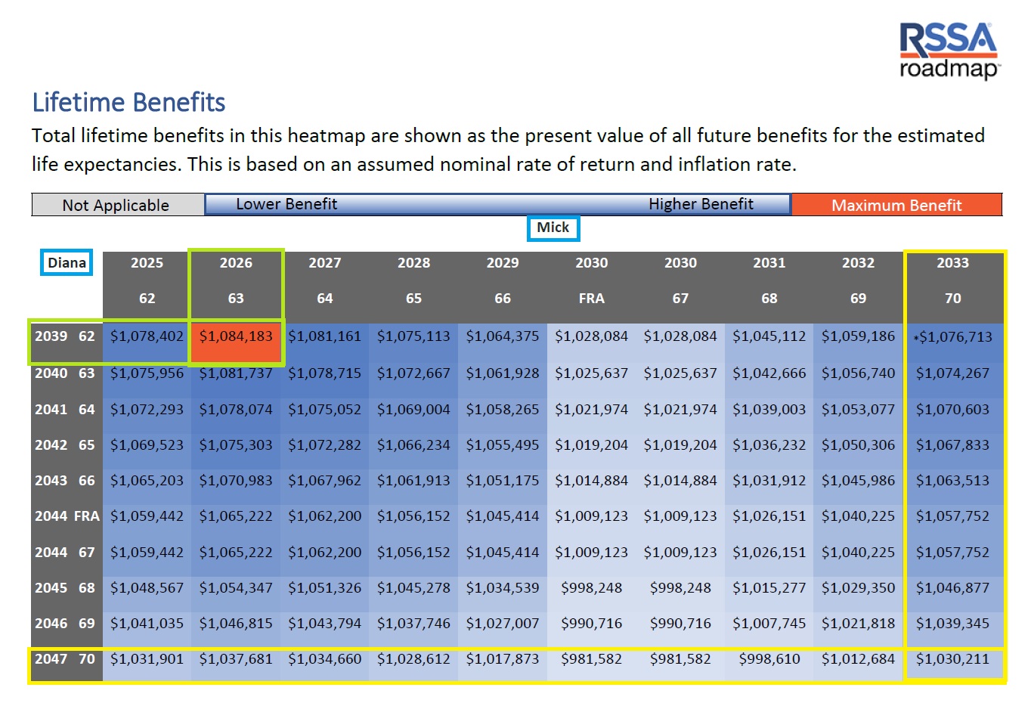Select column header 2033 age 70

coord(952,281)
